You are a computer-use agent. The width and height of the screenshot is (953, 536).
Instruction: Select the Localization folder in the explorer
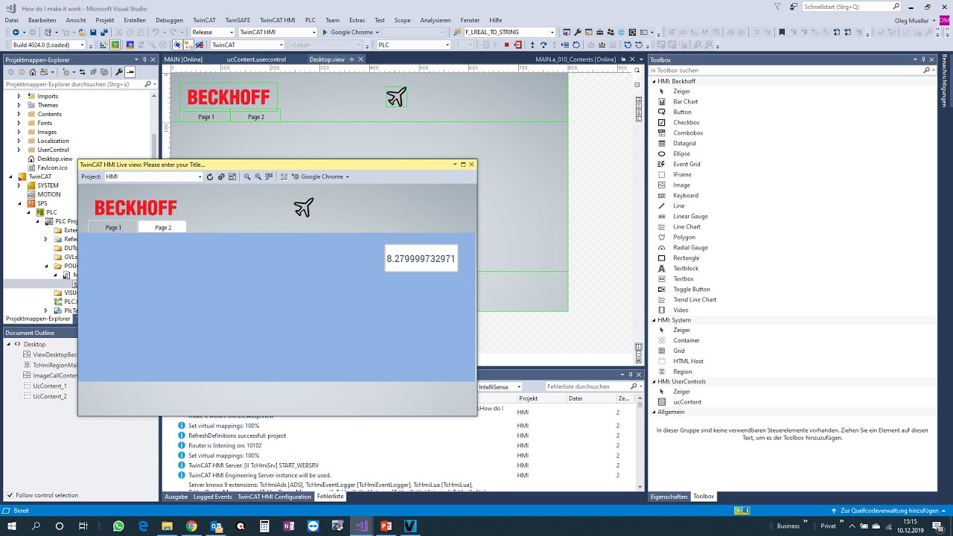(x=53, y=141)
